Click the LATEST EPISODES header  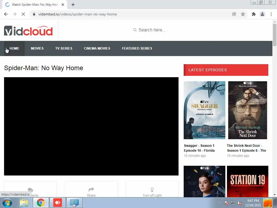coord(226,70)
